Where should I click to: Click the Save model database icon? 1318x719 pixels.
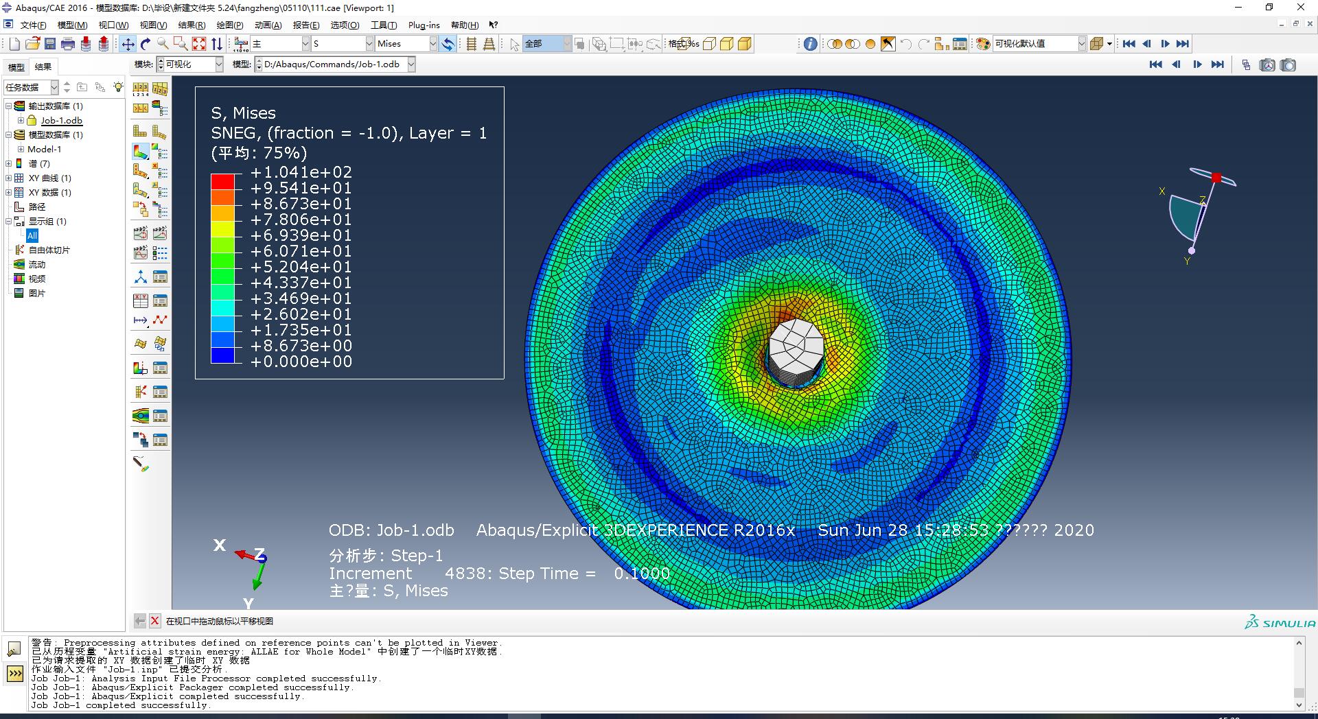[50, 44]
